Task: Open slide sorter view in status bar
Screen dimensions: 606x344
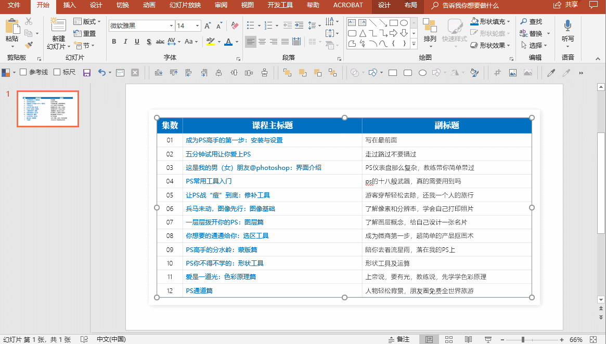Action: pos(449,339)
